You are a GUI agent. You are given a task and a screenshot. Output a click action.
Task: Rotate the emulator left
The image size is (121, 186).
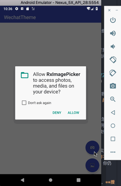113,59
